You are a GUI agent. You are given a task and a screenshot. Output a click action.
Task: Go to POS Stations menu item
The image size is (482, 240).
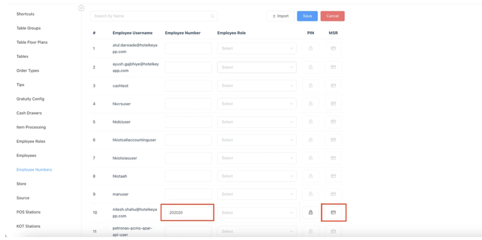28,212
